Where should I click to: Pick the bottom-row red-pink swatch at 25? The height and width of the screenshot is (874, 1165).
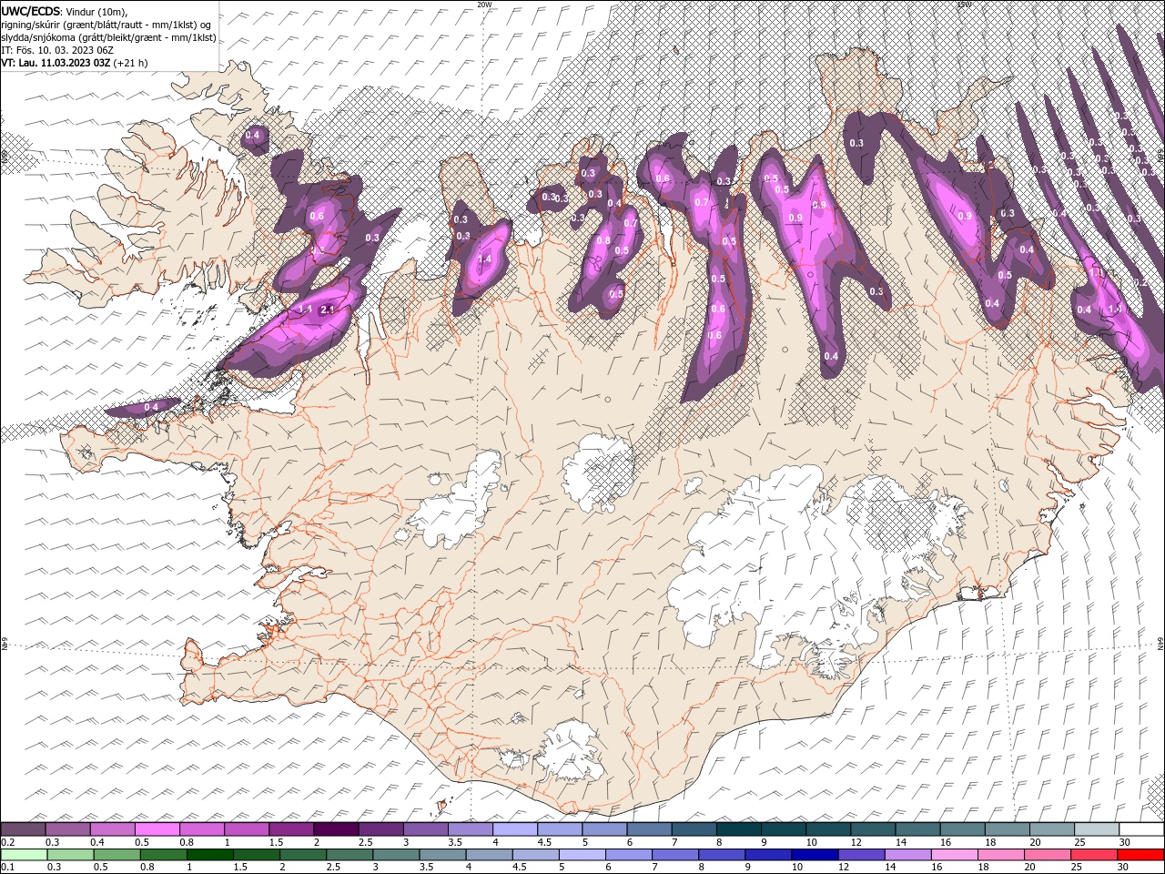(x=1094, y=855)
